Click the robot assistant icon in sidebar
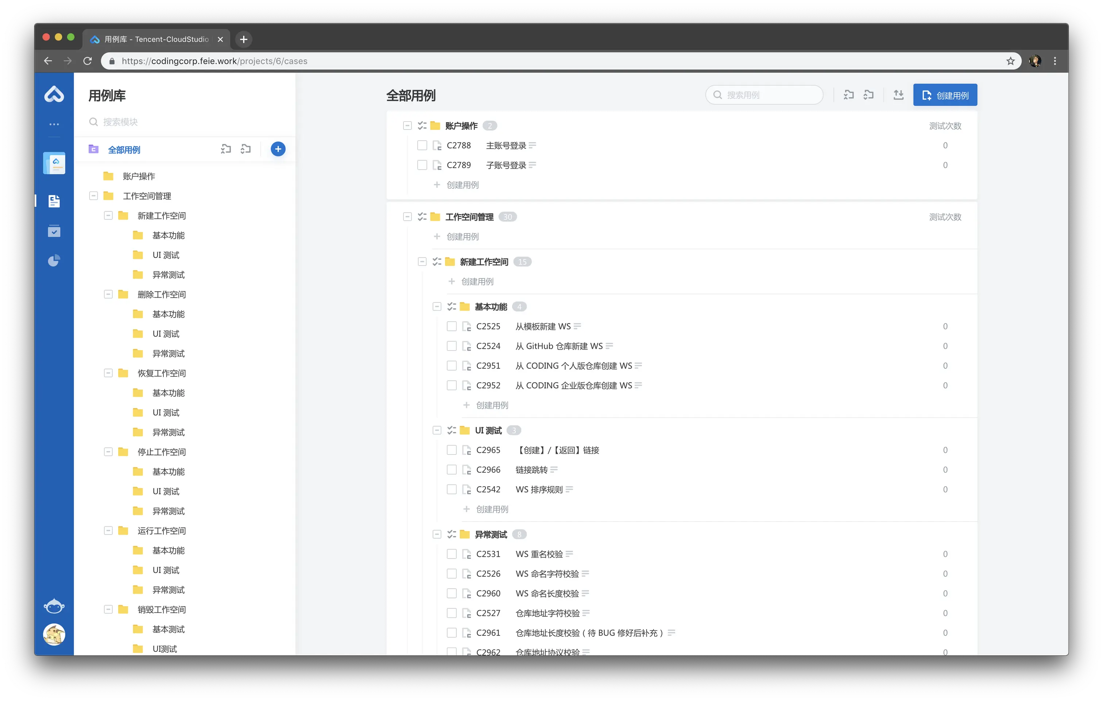Viewport: 1103px width, 701px height. tap(54, 606)
